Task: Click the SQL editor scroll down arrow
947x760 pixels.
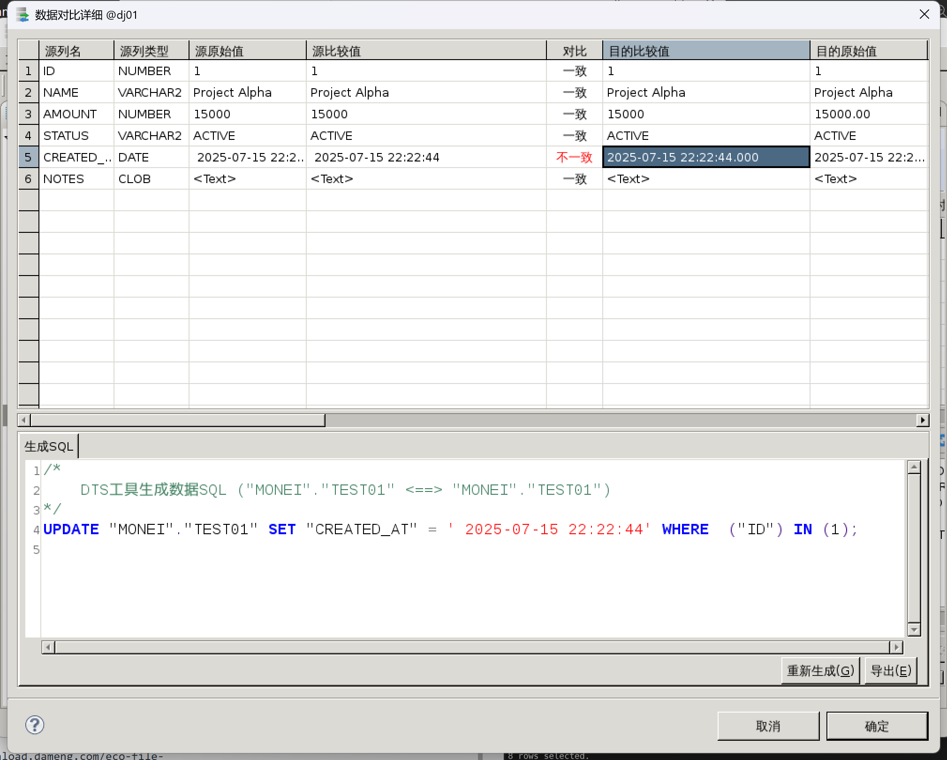Action: click(x=914, y=629)
